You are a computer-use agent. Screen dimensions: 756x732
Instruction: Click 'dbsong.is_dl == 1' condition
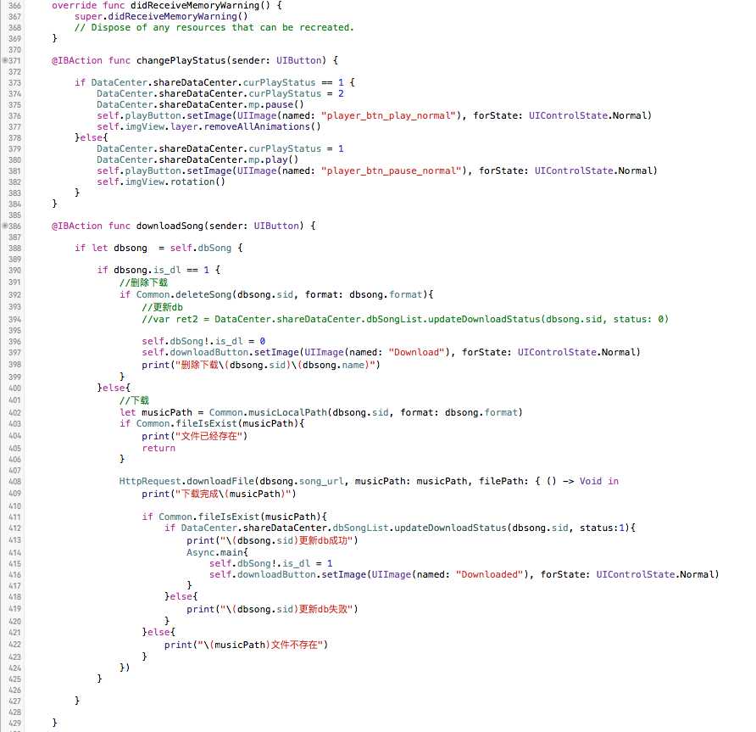coord(162,271)
